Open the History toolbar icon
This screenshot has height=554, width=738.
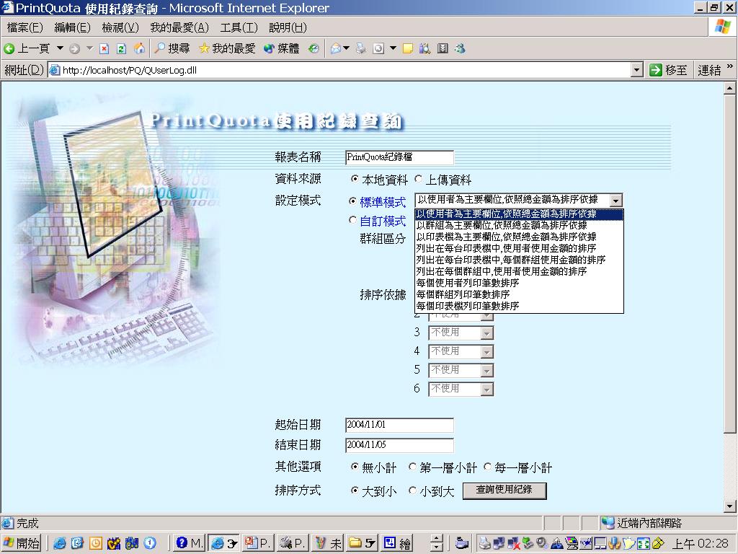(x=314, y=48)
